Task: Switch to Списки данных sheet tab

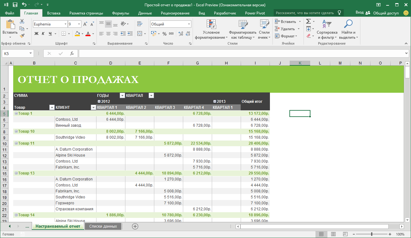Action: pyautogui.click(x=103, y=226)
